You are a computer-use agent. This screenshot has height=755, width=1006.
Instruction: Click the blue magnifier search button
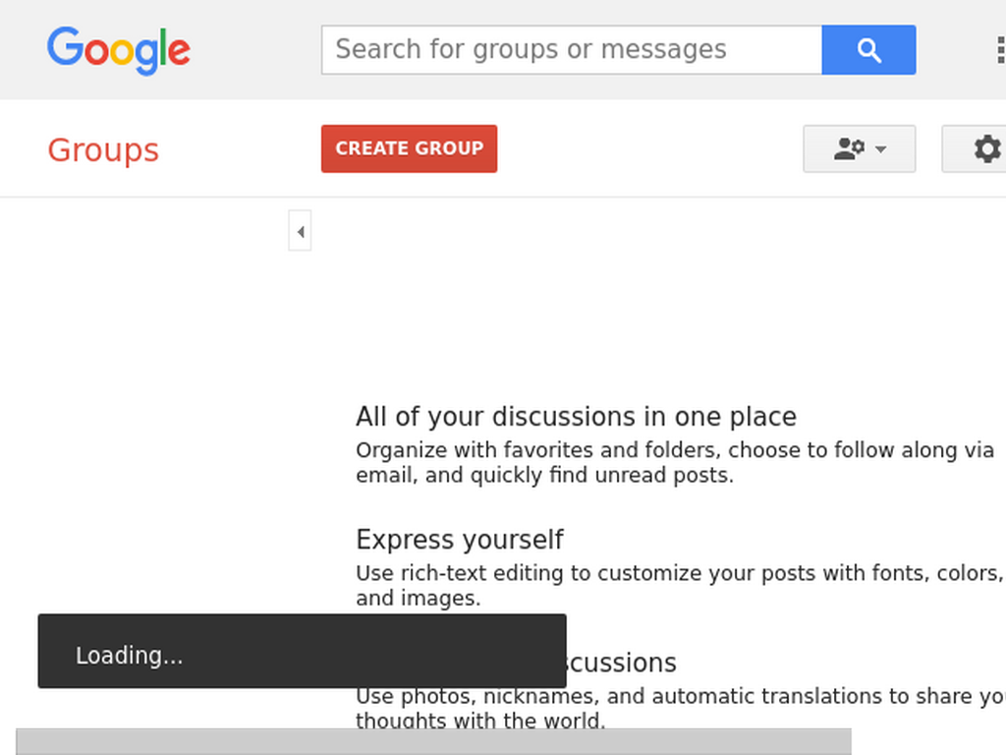(868, 50)
